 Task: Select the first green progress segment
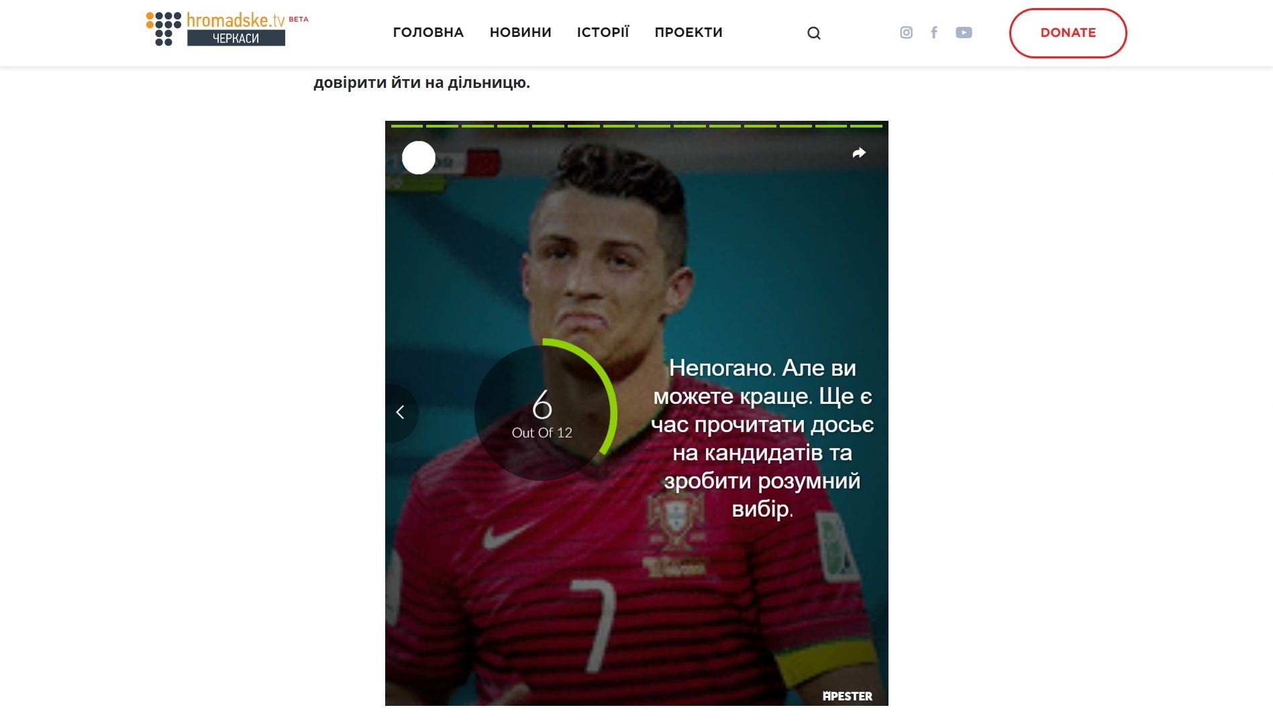click(x=407, y=125)
